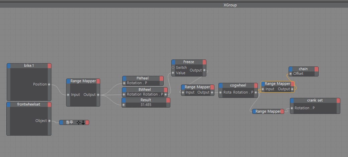The image size is (348, 157).
Task: Click the Result node value 31.485
Action: pyautogui.click(x=146, y=105)
